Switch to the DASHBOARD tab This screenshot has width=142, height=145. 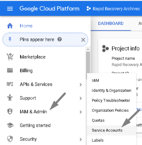click(x=111, y=23)
